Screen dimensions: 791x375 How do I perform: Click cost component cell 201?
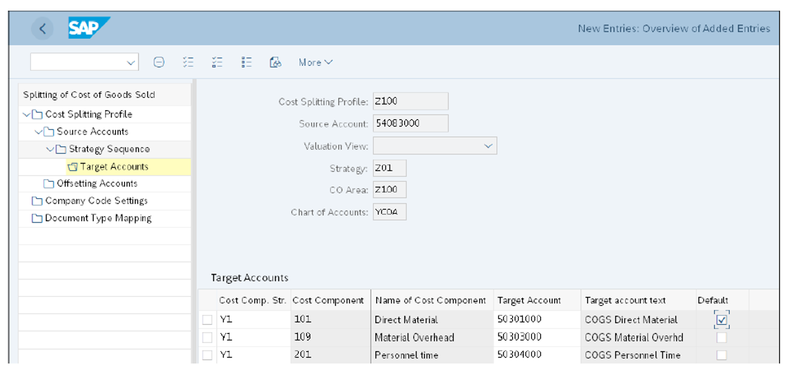point(330,355)
